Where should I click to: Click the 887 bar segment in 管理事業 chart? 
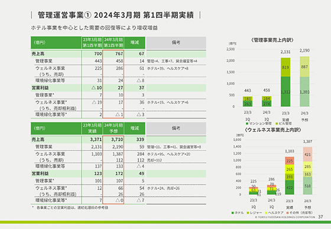[304, 67]
